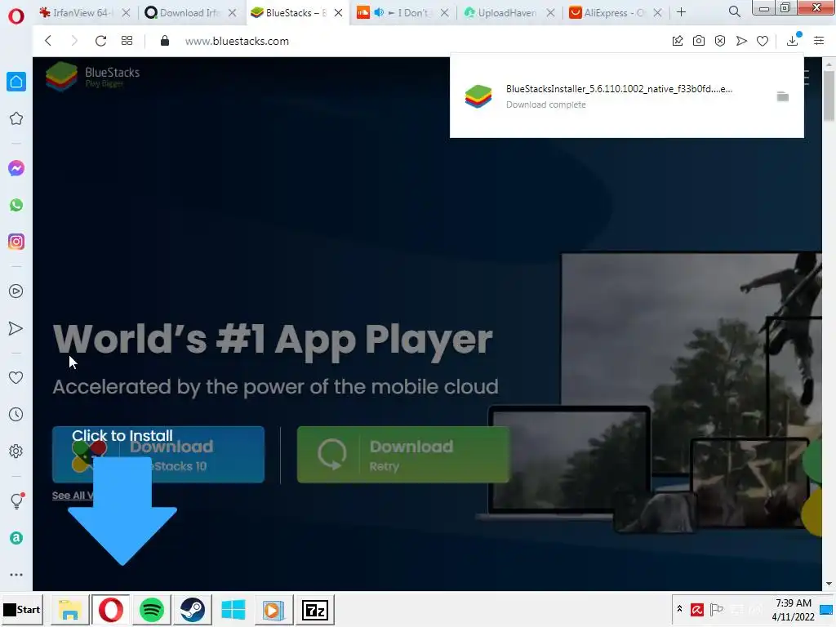Screen dimensions: 836x627
Task: View site security padlock info
Action: point(165,41)
